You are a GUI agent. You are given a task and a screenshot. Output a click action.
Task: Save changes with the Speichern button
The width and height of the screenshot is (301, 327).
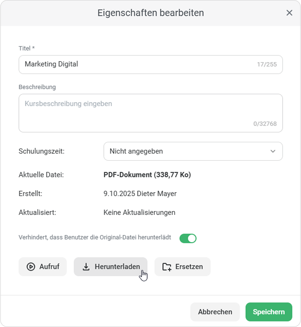268,312
